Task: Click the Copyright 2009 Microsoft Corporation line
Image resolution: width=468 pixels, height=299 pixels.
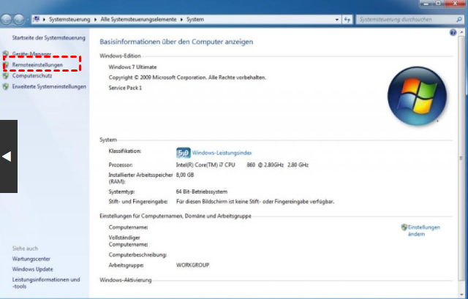Action: coord(187,77)
